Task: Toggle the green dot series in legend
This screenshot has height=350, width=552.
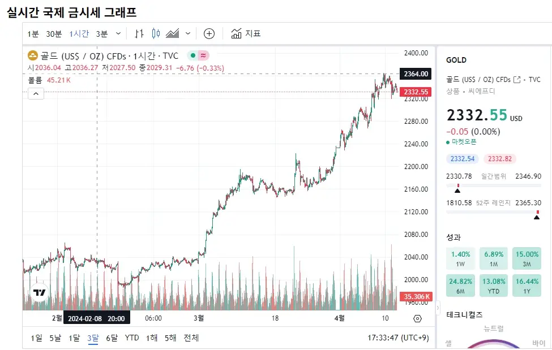Action: click(x=192, y=55)
